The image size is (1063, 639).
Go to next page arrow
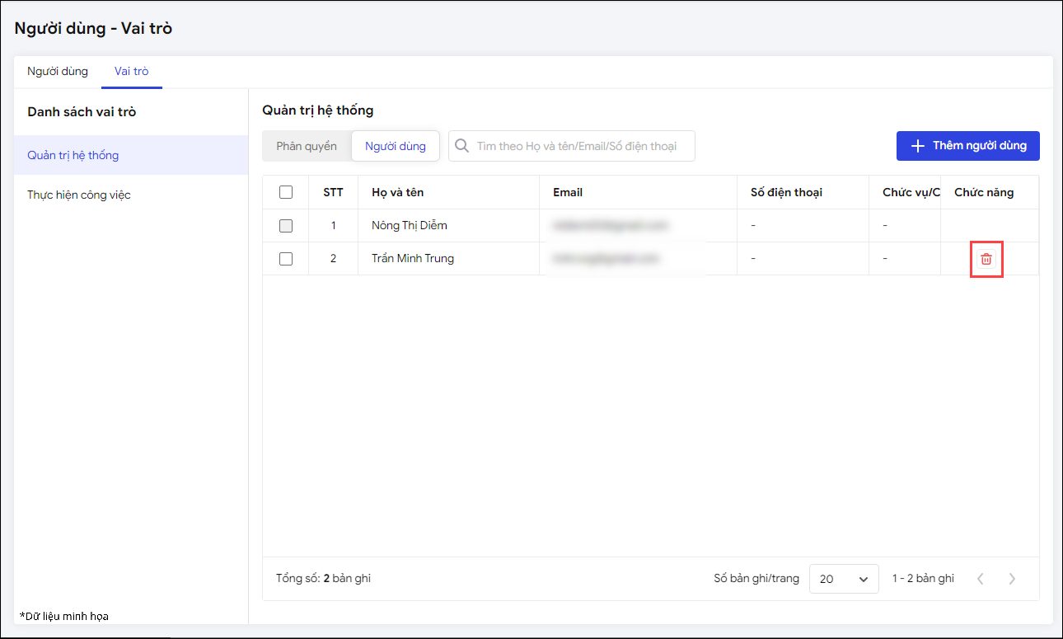(1012, 579)
